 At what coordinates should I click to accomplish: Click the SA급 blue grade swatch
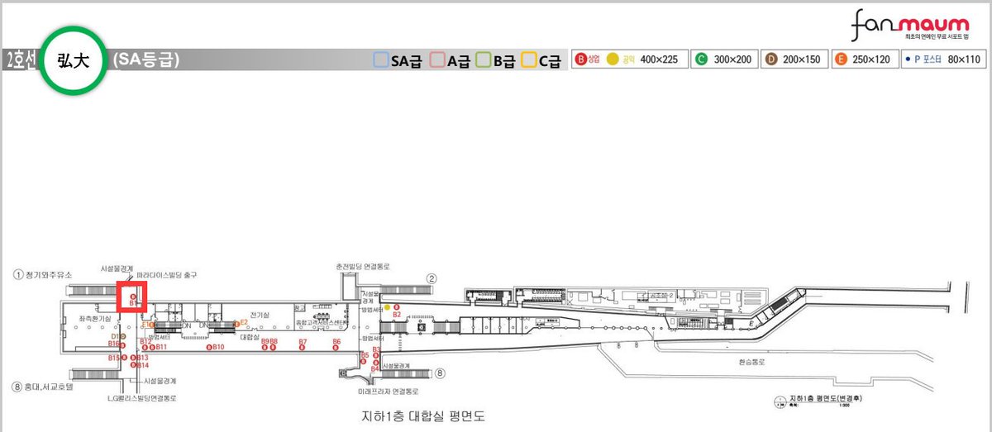[381, 60]
